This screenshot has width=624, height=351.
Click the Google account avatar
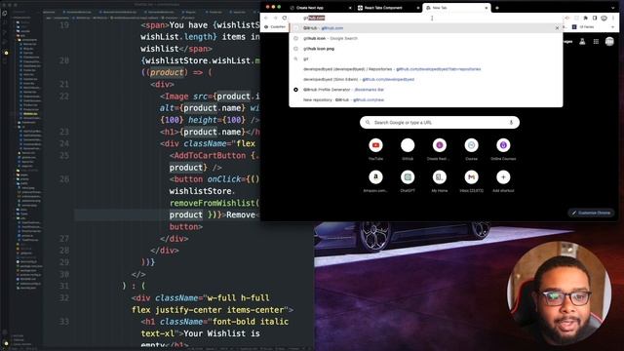pos(609,41)
